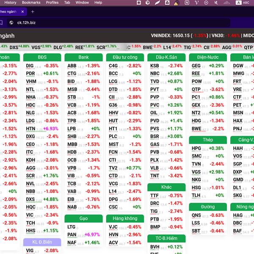Select the Đầu tư công sector header
Image resolution: width=254 pixels, height=254 pixels.
[125, 57]
